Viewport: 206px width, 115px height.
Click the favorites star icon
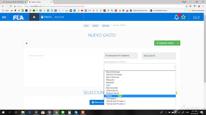pyautogui.click(x=183, y=17)
